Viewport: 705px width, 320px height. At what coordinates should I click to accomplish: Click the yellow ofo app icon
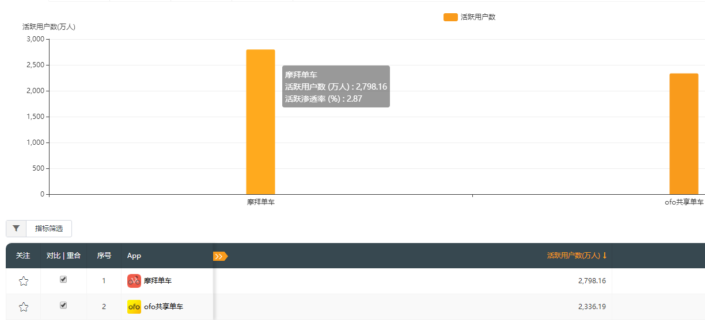134,307
